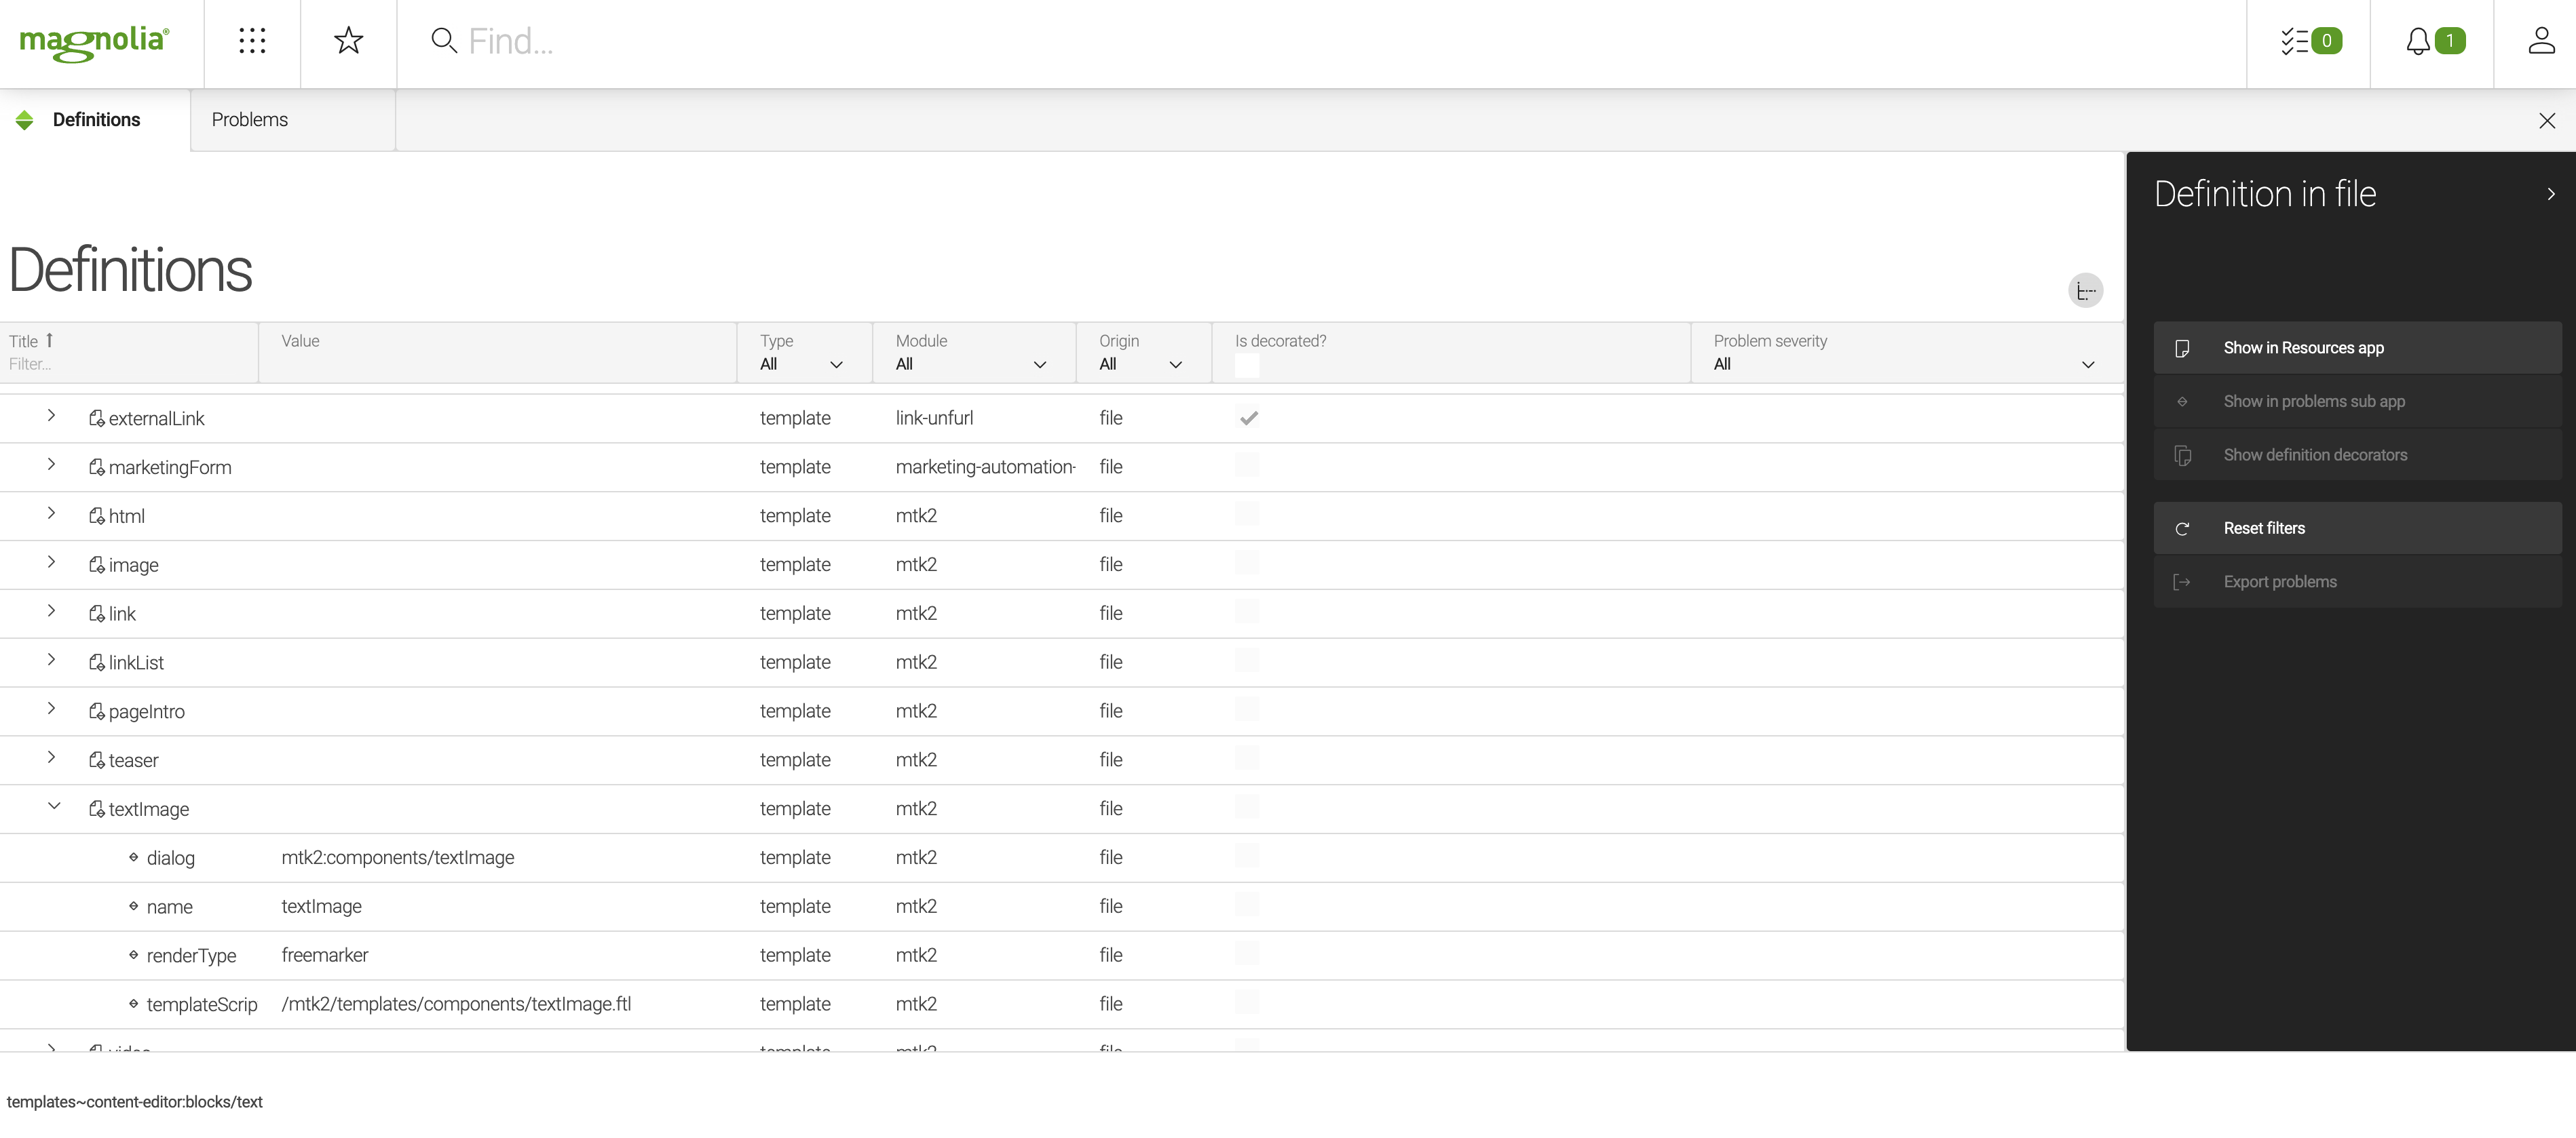This screenshot has width=2576, height=1138.
Task: Click the magnolia logo
Action: (93, 42)
